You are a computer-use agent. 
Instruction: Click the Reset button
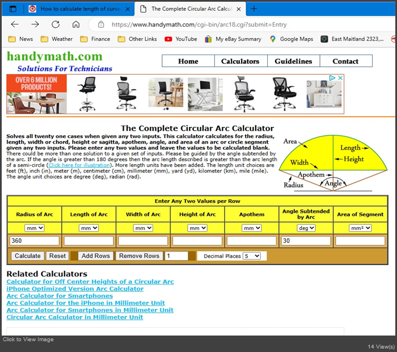pos(57,256)
